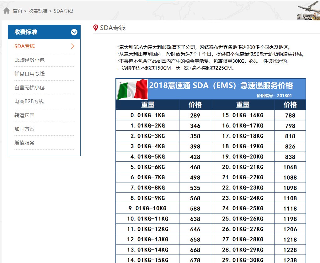This screenshot has height=263, width=320.
Task: Click the left 重量 column header
Action: 148,105
